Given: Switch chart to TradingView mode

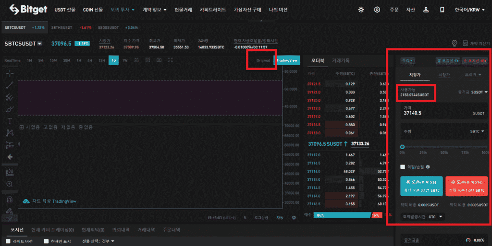Looking at the screenshot, I should 287,60.
